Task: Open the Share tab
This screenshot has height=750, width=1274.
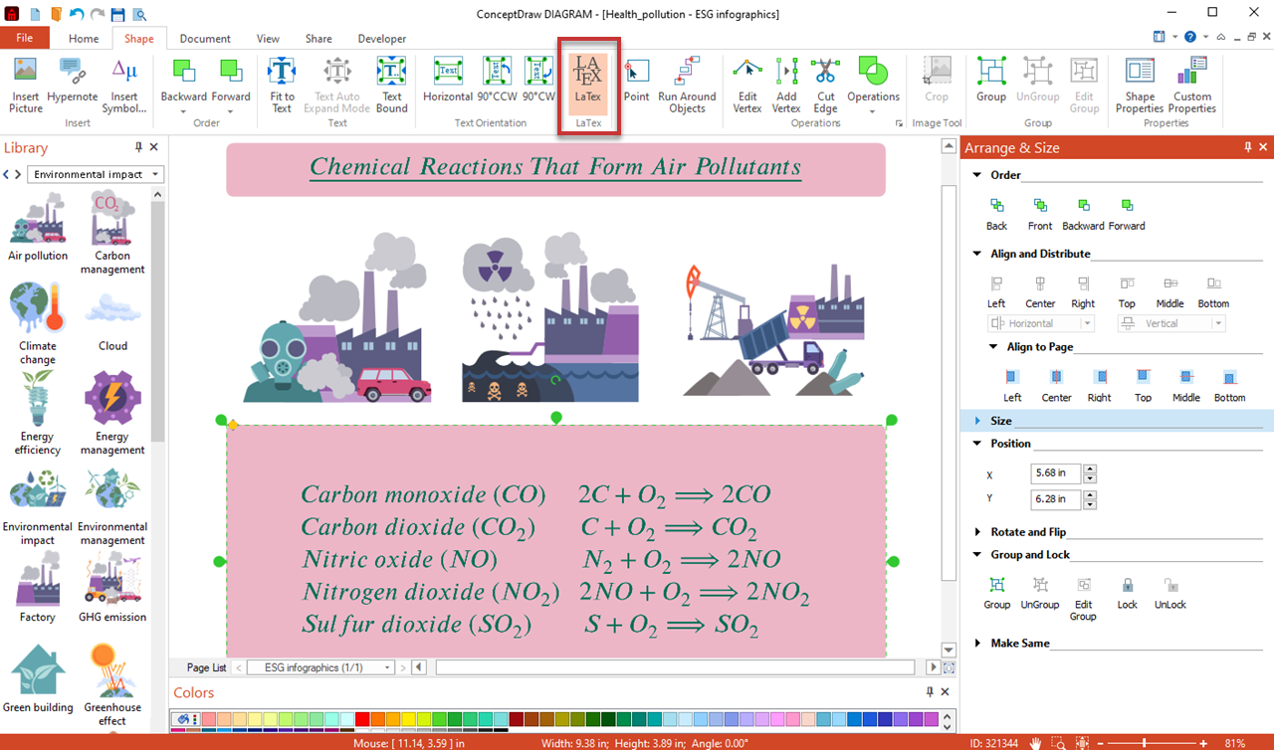Action: [318, 39]
